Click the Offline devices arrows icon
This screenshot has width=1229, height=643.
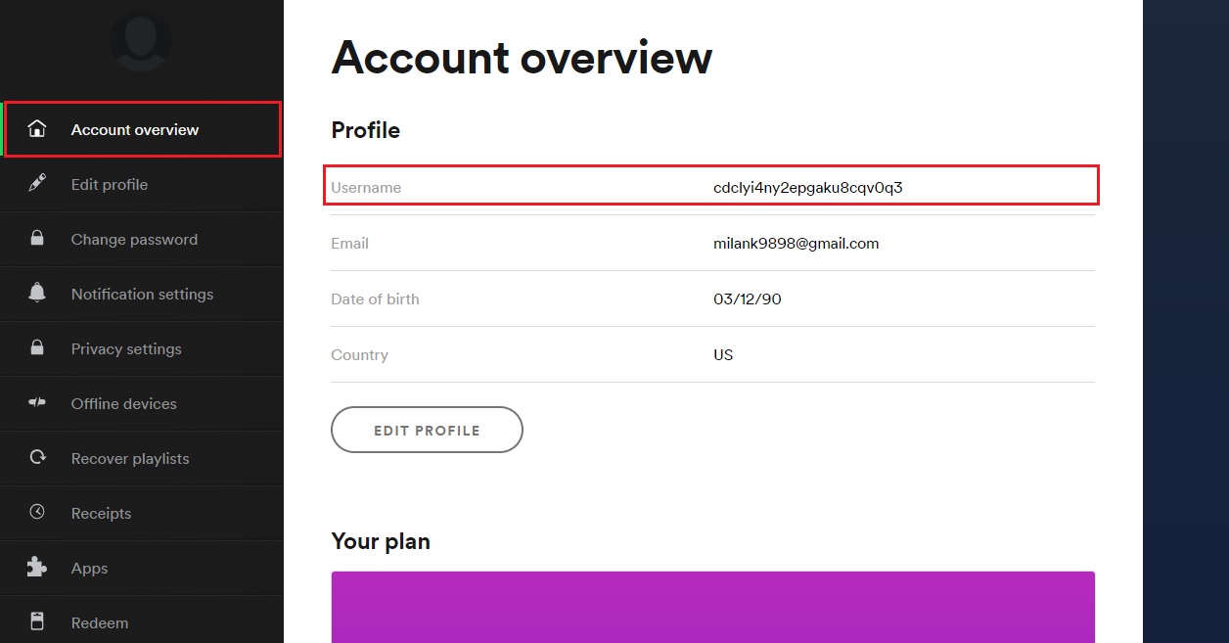click(37, 403)
